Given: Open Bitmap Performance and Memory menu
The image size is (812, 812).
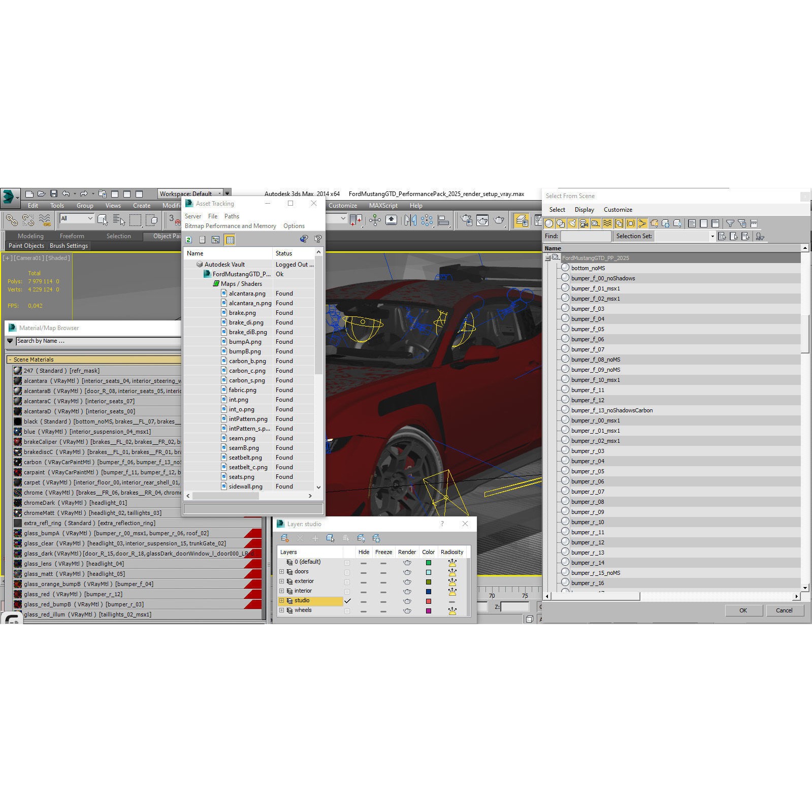Looking at the screenshot, I should [231, 226].
